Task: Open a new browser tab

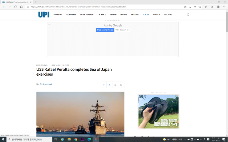Action: pyautogui.click(x=35, y=2)
